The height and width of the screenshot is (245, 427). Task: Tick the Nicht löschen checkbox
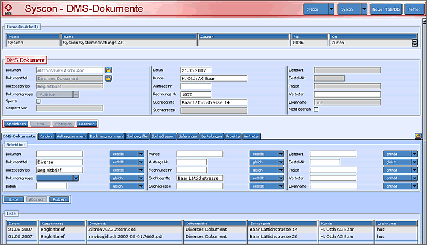point(316,109)
